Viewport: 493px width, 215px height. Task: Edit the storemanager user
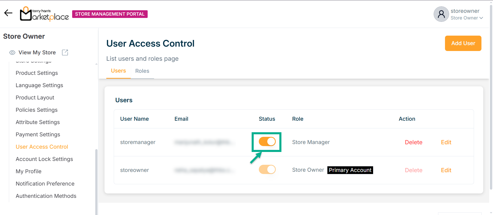click(x=446, y=142)
